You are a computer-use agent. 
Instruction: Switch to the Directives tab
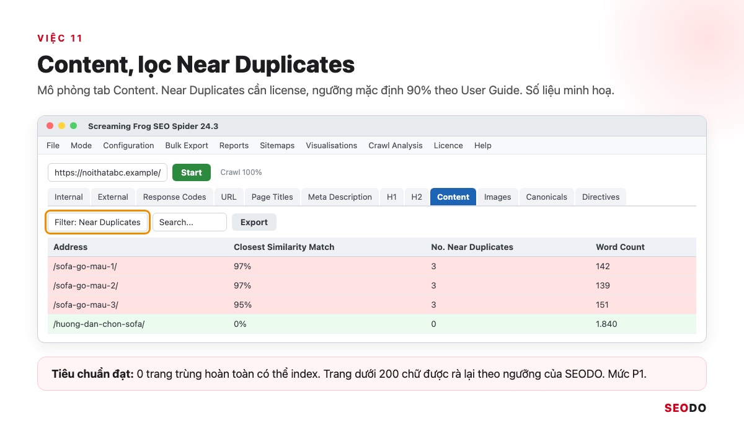click(x=601, y=197)
